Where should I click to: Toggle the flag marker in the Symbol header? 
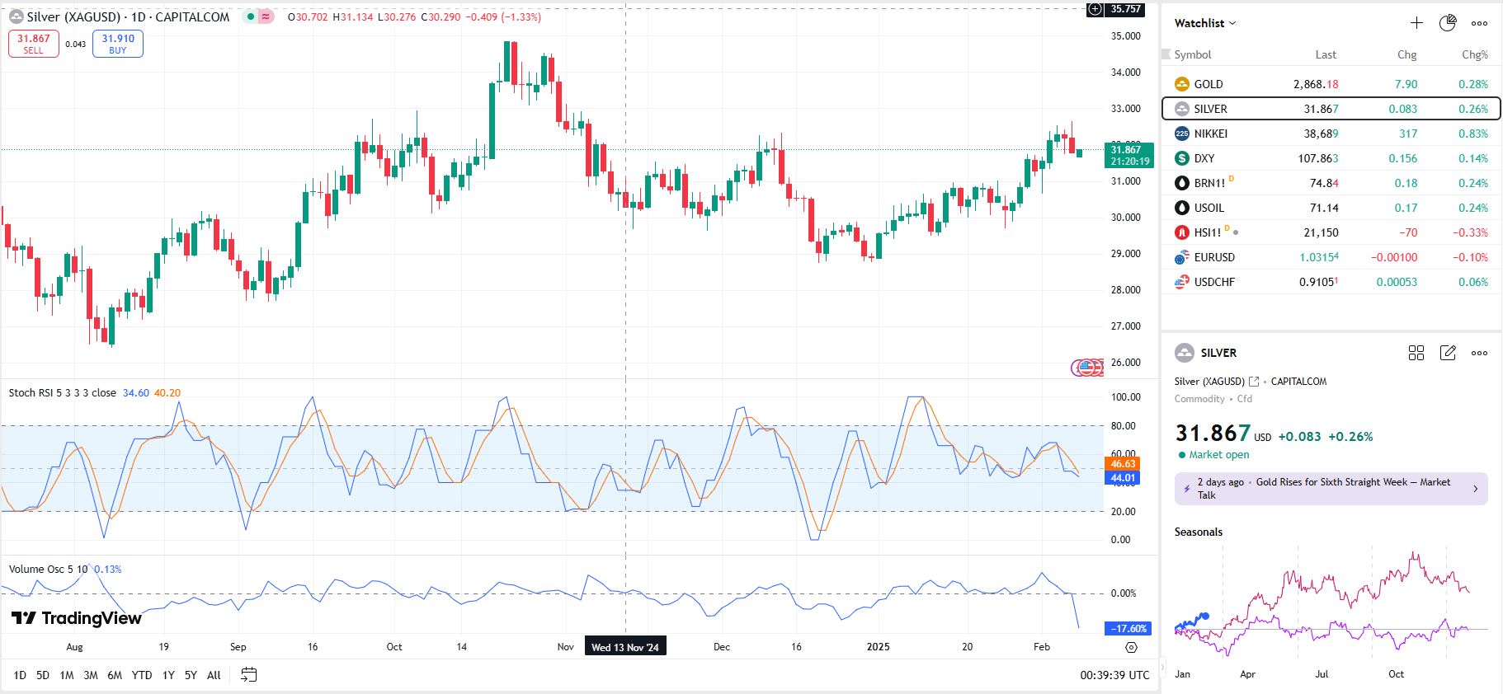[1166, 54]
